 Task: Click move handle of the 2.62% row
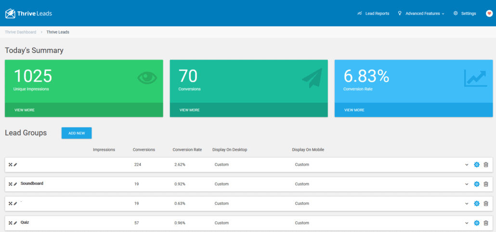10,165
